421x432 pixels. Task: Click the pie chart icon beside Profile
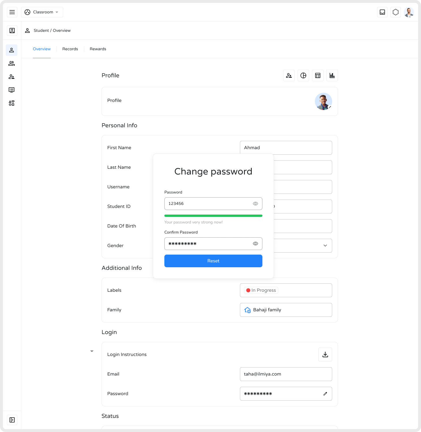click(x=303, y=75)
